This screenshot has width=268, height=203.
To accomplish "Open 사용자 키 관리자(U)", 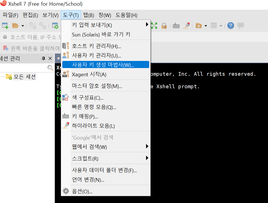I will pyautogui.click(x=106, y=56).
